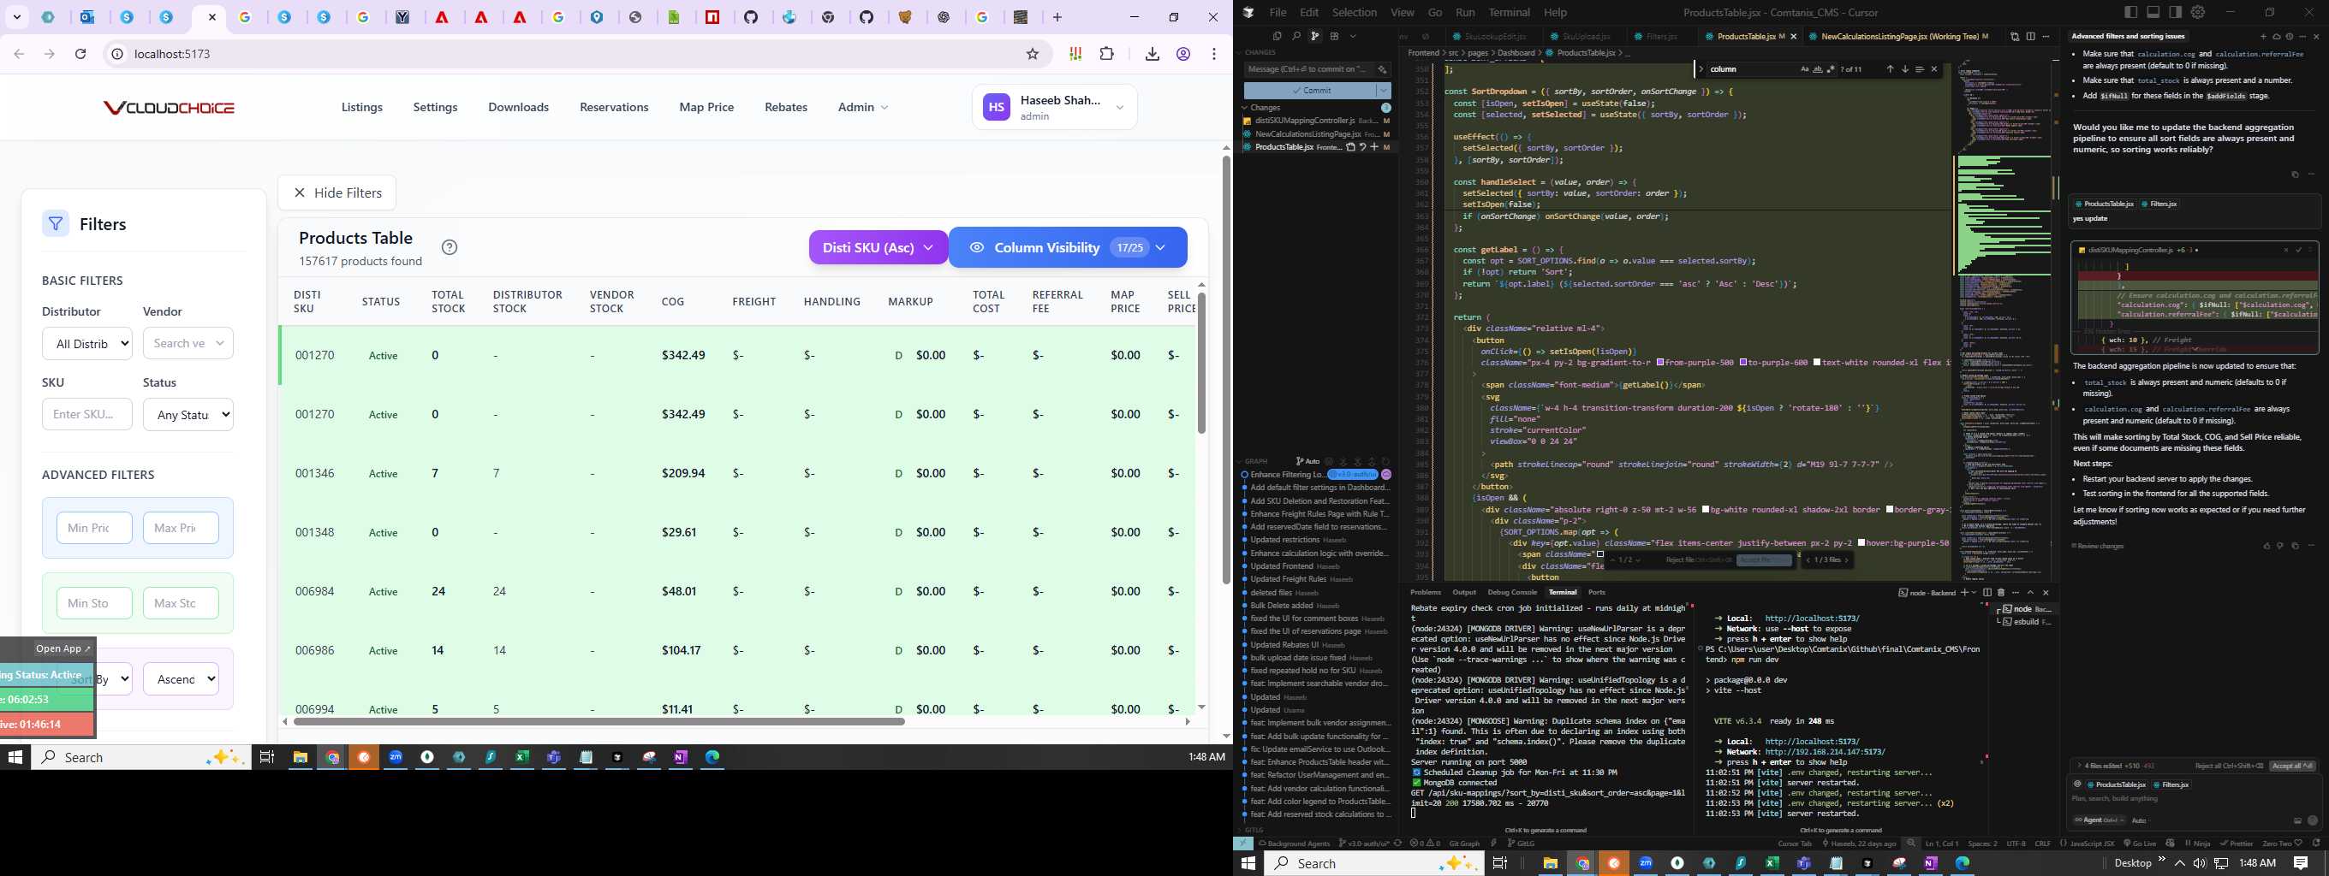
Task: Maximize terminal panel with caret icon
Action: pos(2031,594)
